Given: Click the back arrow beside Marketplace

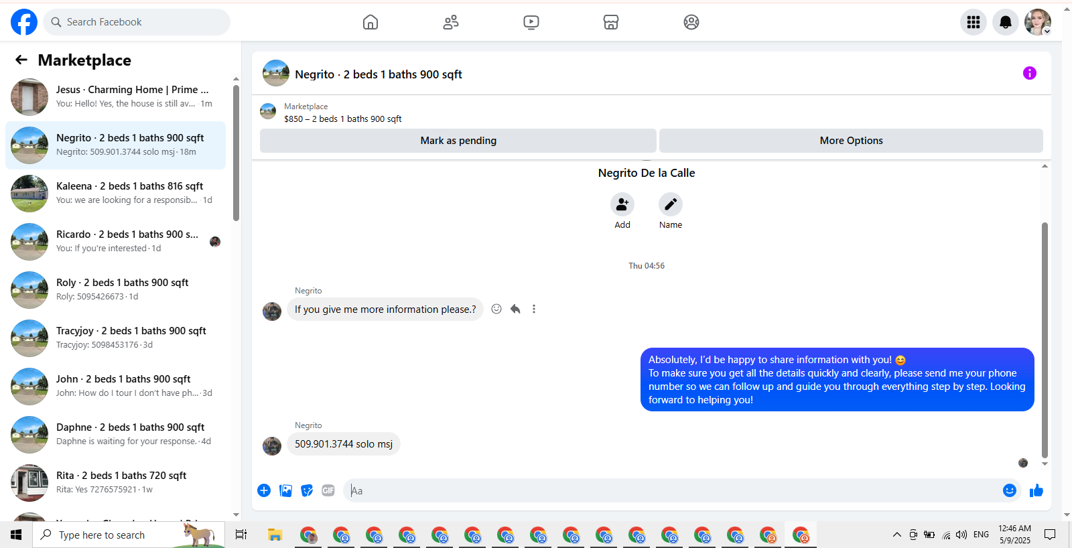Looking at the screenshot, I should pyautogui.click(x=21, y=60).
